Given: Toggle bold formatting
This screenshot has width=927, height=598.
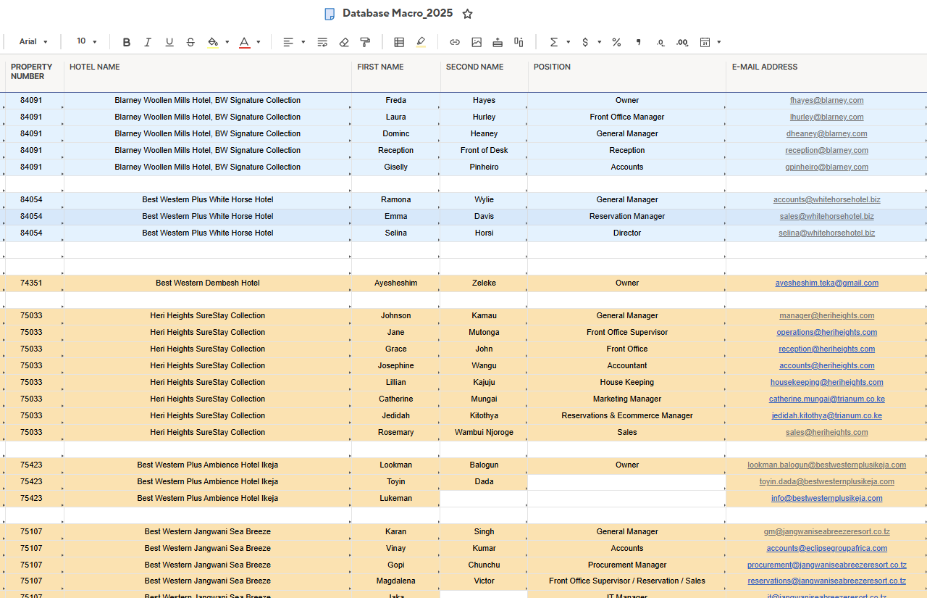Looking at the screenshot, I should [127, 42].
